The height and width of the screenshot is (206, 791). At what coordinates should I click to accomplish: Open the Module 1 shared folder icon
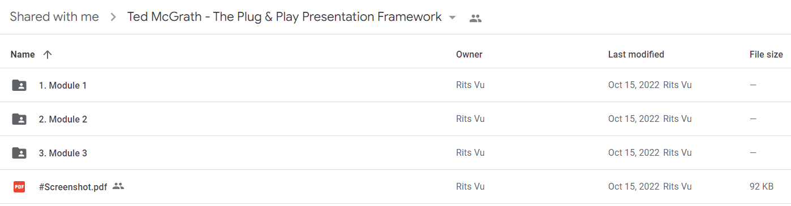(x=19, y=85)
